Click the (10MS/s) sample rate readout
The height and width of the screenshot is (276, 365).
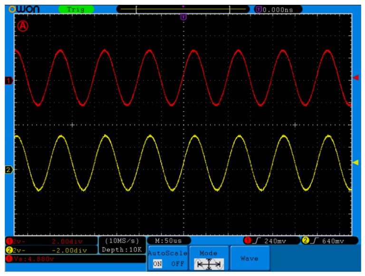(x=122, y=241)
